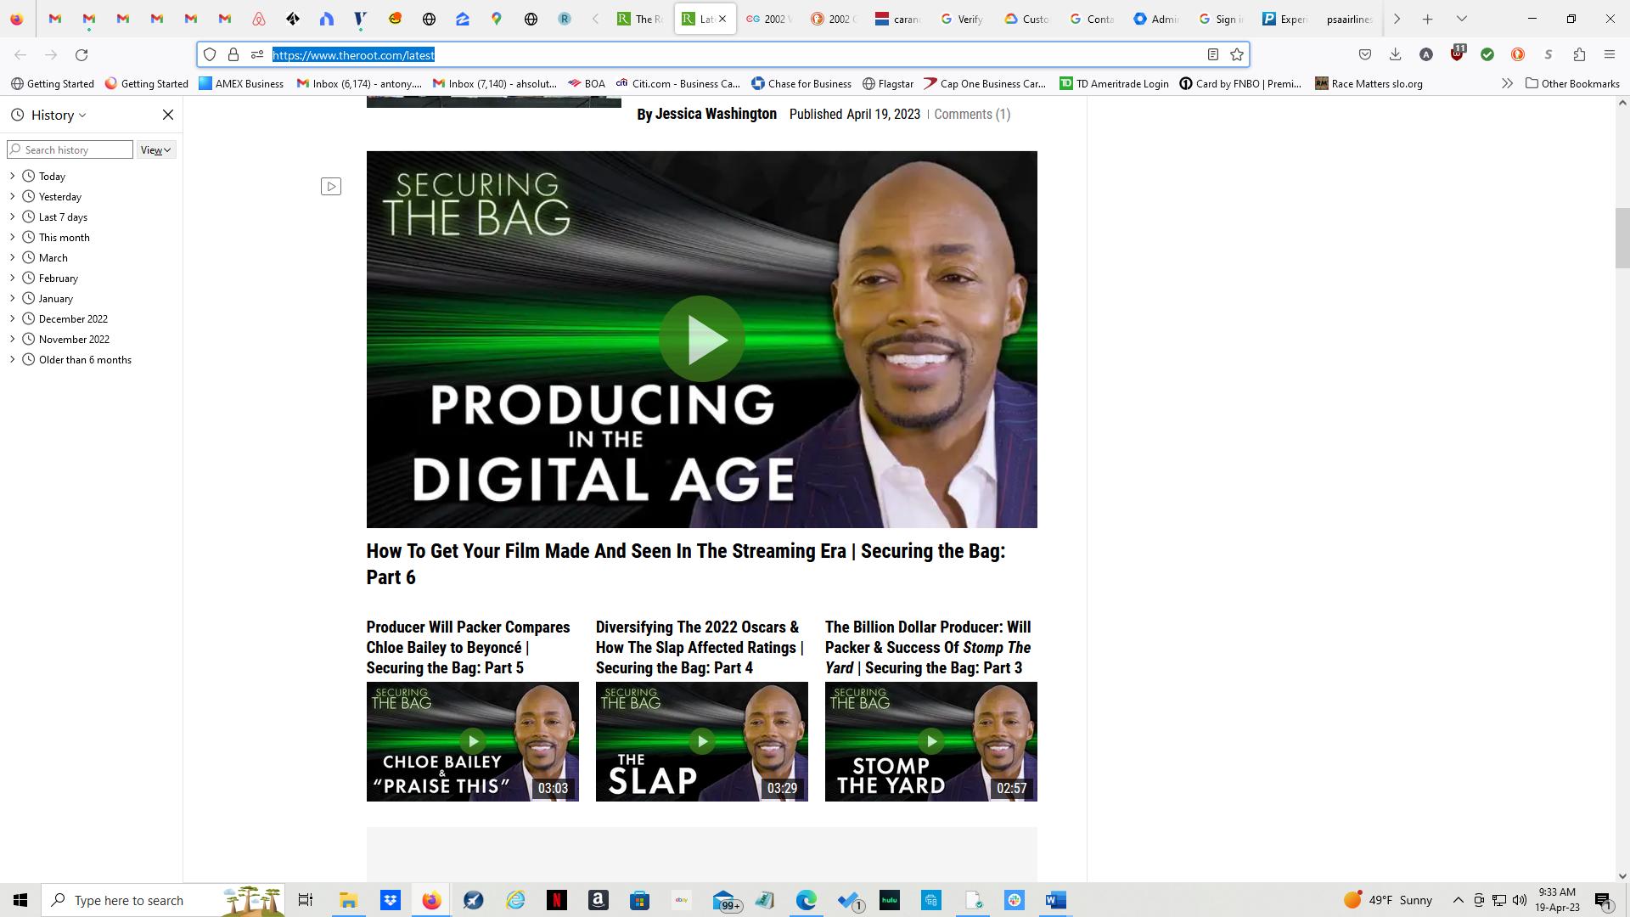Reload the current page
Screen dimensions: 1630x917
(81, 54)
